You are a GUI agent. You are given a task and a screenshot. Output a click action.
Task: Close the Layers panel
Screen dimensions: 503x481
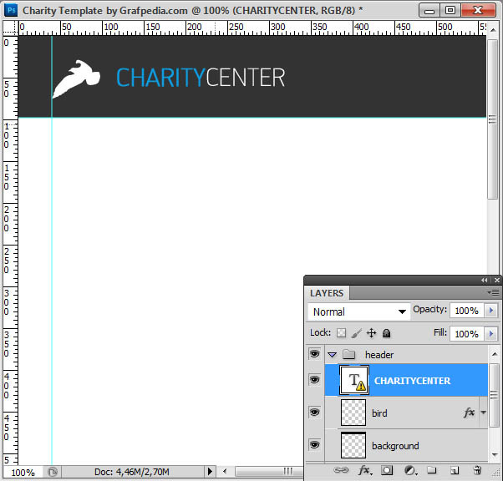497,281
